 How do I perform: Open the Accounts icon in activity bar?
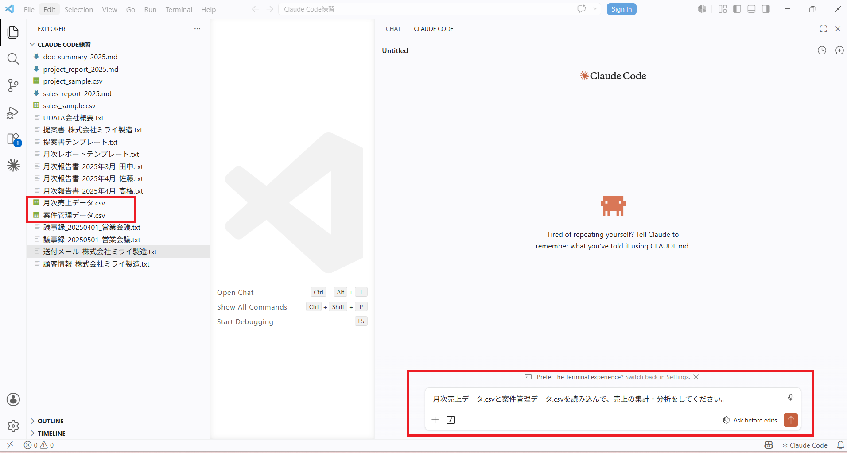click(x=13, y=399)
